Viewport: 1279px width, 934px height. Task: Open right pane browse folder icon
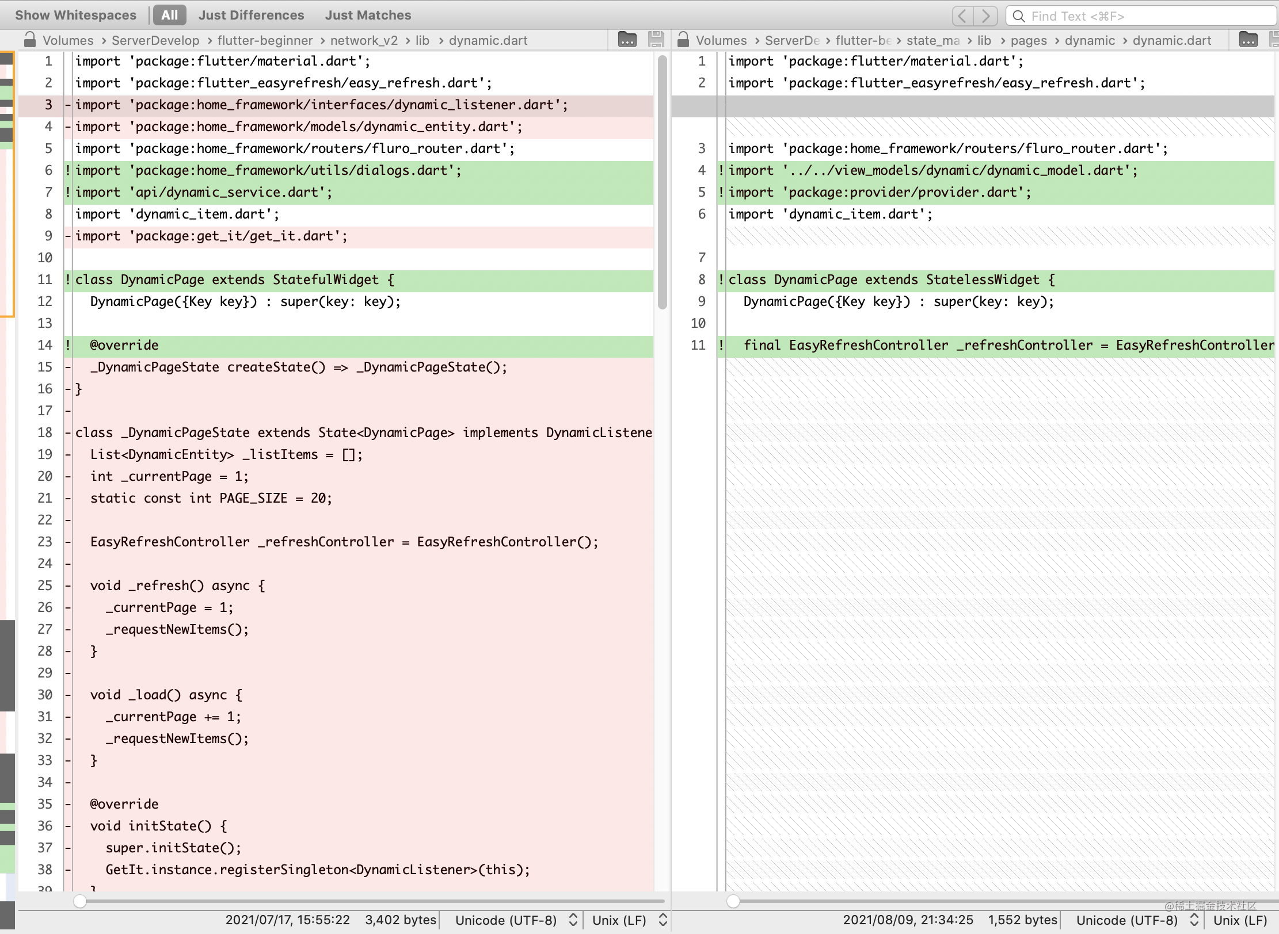tap(1248, 40)
